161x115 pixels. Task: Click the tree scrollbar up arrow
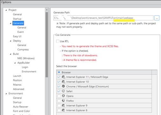coord(47,10)
